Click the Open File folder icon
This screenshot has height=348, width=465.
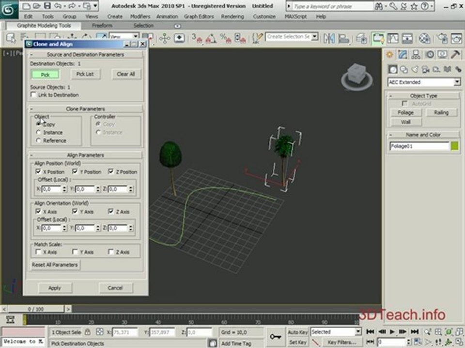pyautogui.click(x=36, y=6)
